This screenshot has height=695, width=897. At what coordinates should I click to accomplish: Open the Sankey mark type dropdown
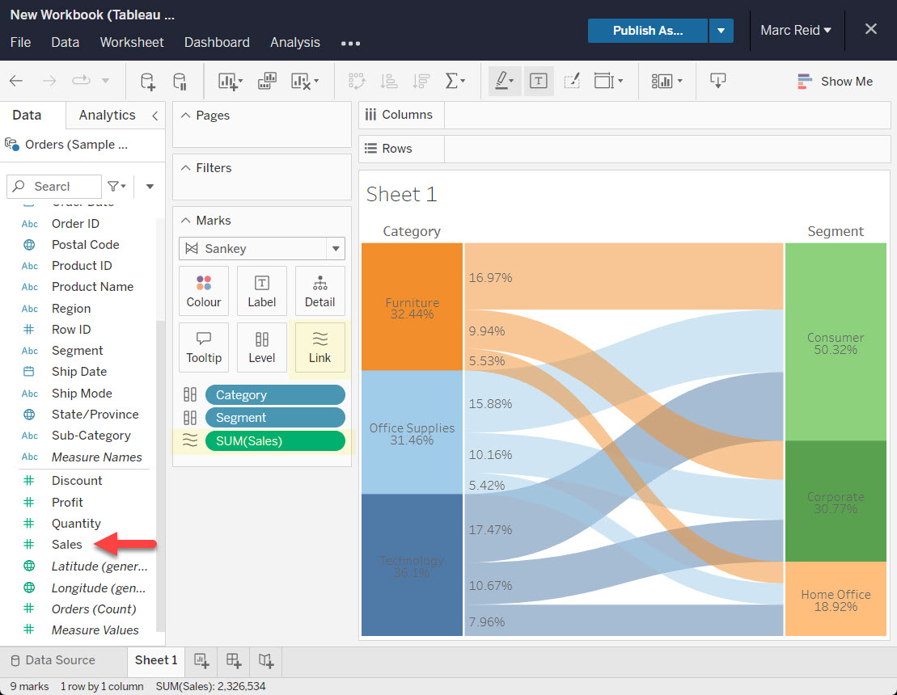click(x=335, y=249)
